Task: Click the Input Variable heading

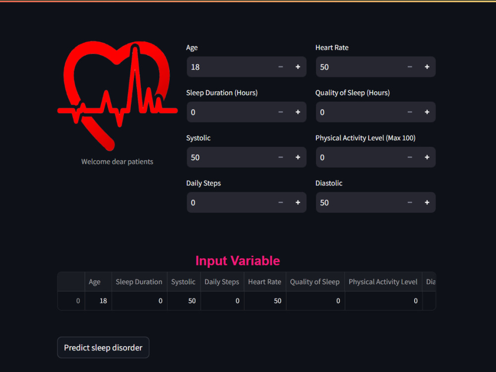Action: (x=238, y=261)
